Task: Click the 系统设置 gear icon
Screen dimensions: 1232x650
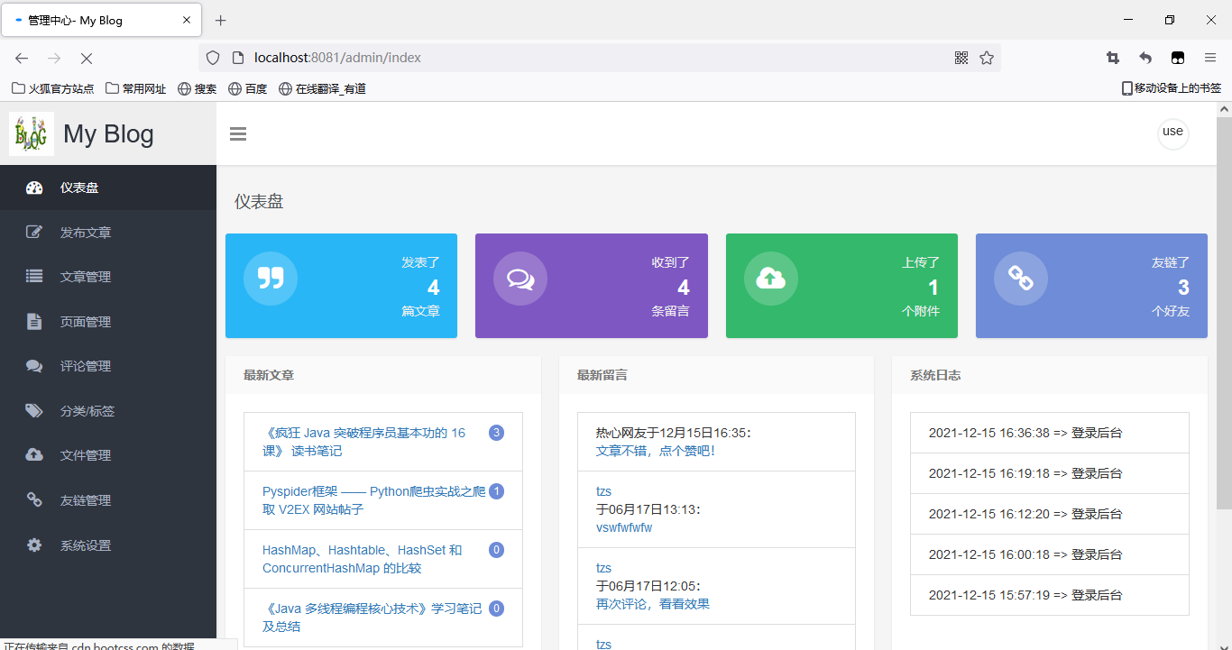Action: pos(34,545)
